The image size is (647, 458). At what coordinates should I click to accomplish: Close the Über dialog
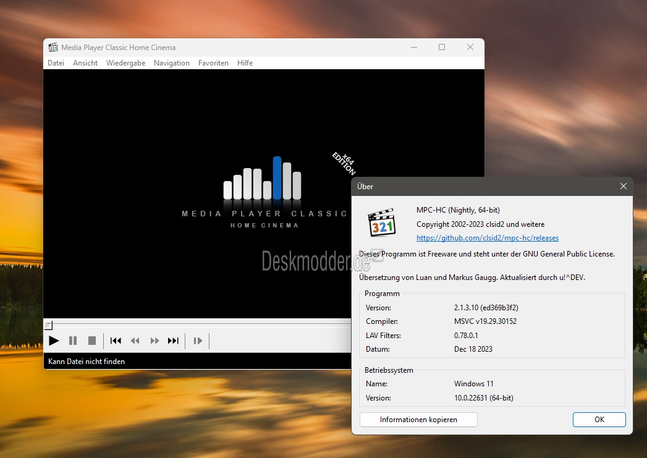pos(624,187)
